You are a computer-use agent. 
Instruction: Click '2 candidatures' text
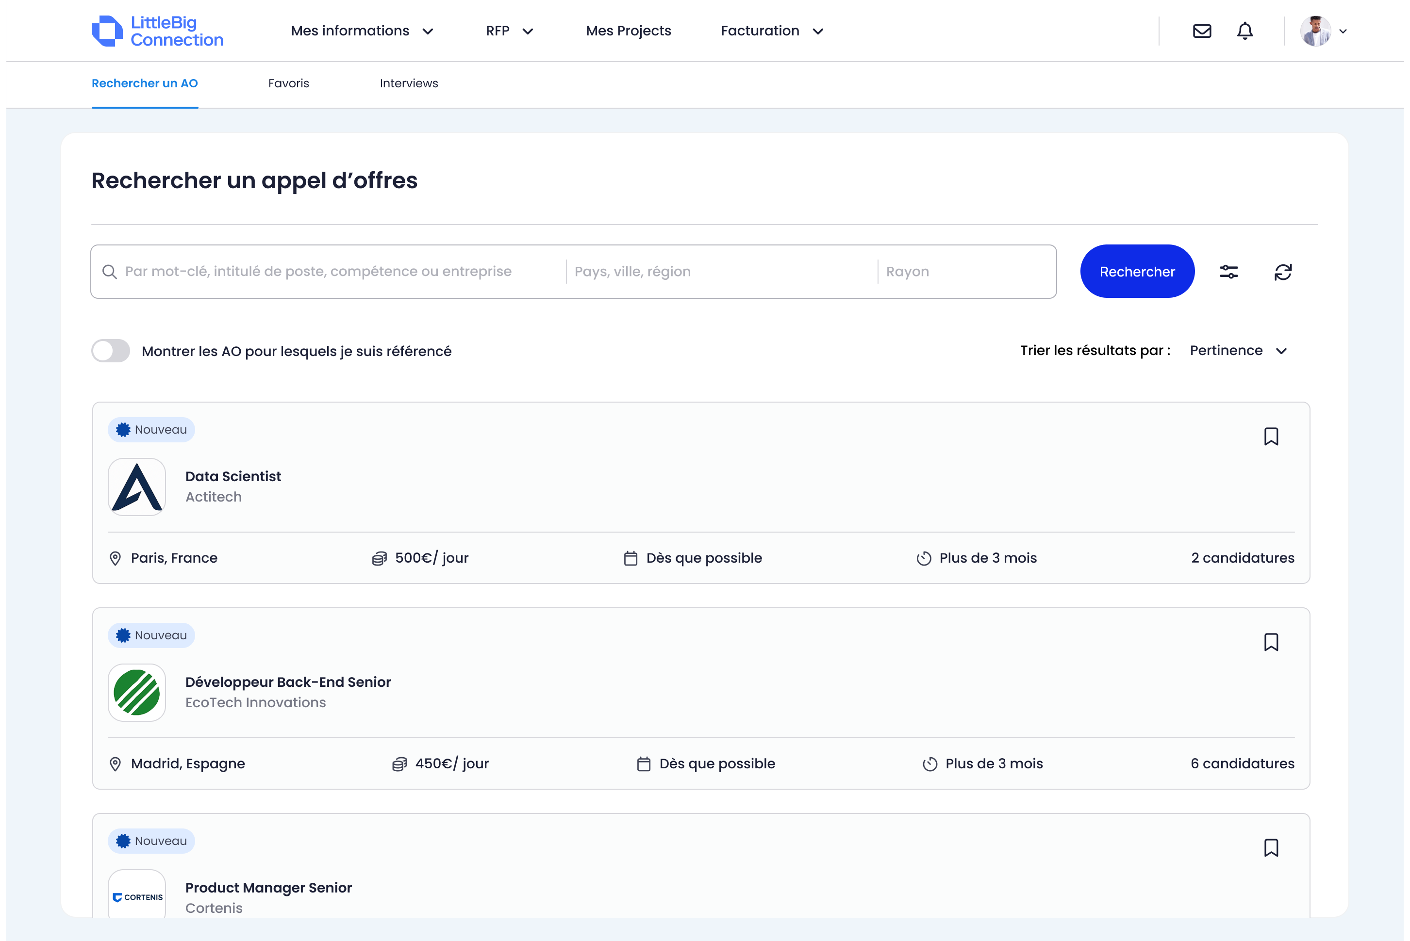point(1243,558)
